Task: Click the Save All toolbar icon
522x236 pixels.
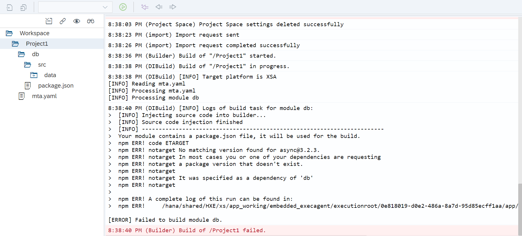Action: [23, 7]
